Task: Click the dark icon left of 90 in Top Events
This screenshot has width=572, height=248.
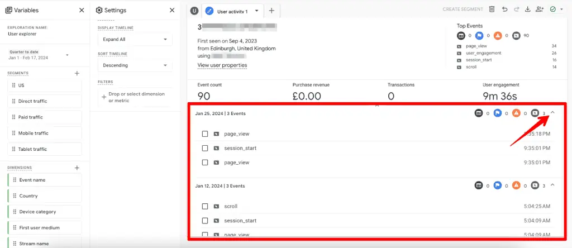Action: (516, 36)
